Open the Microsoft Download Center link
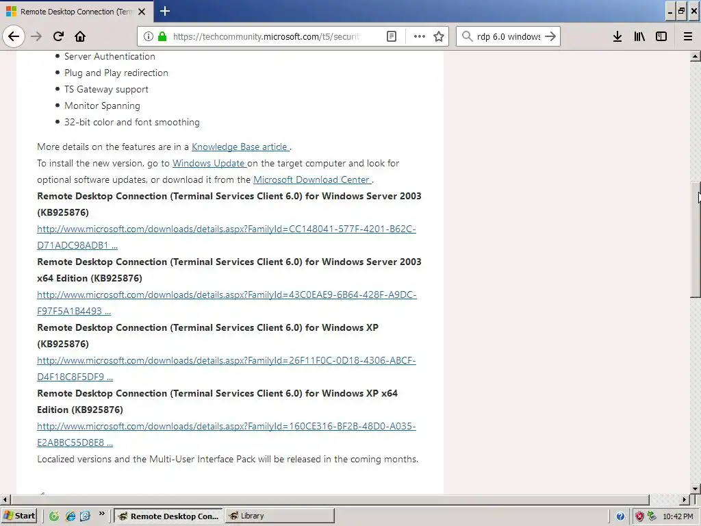Screen dimensions: 701x526 pos(312,179)
